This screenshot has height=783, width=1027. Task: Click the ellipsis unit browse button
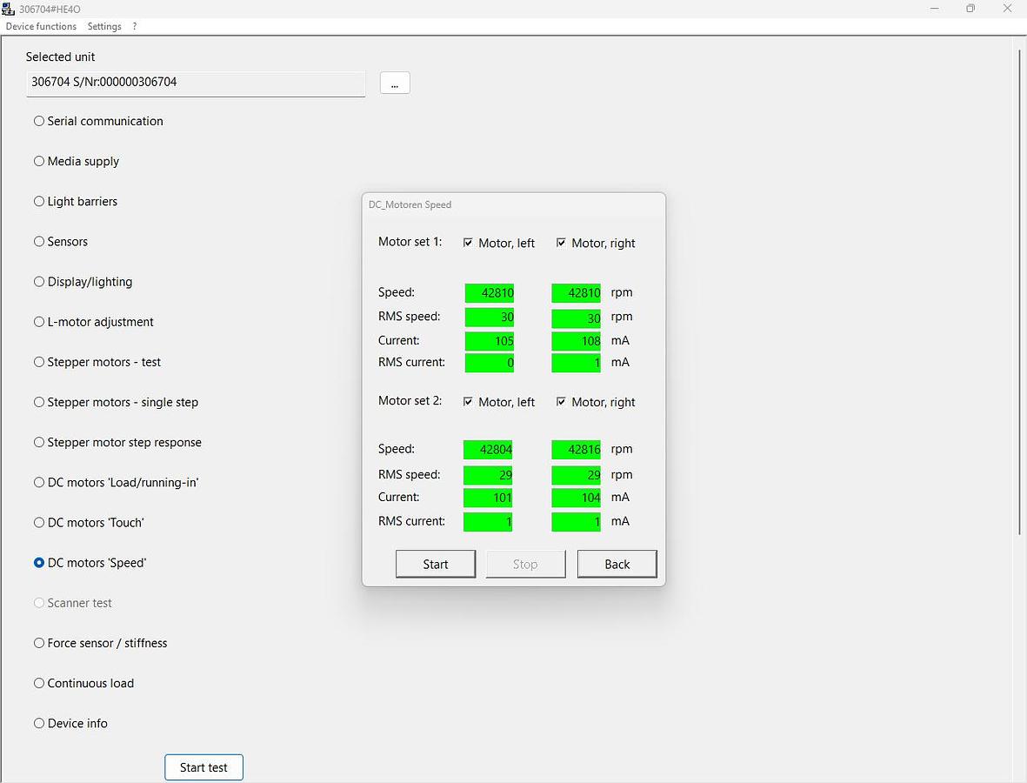[x=395, y=83]
